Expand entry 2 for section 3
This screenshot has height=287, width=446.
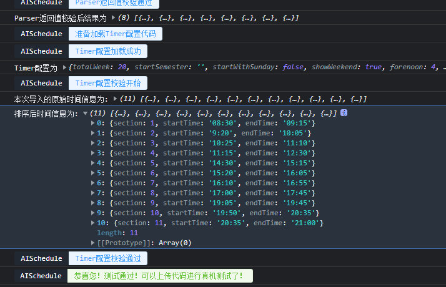coord(93,143)
